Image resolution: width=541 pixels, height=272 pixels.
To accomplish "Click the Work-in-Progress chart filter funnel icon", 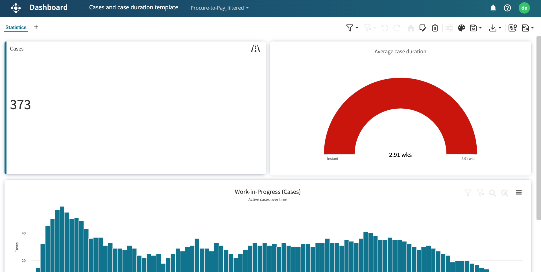I will coord(468,193).
